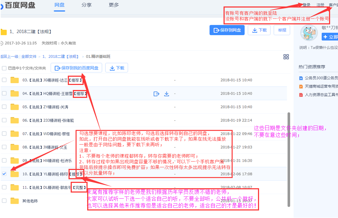The height and width of the screenshot is (218, 338).
Task: Open folder icon of 04.HQ精讲班-王丽雪
Action: tap(14, 93)
